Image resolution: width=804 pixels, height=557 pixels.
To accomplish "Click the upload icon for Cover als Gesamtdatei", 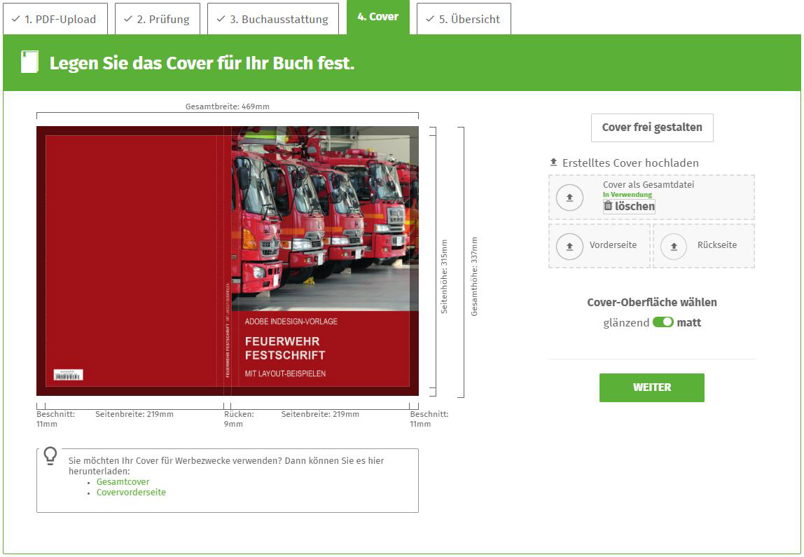I will click(569, 198).
